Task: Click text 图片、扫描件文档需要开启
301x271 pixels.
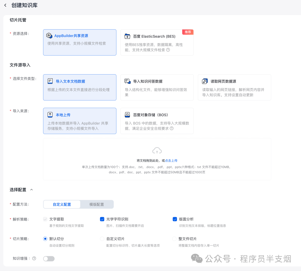Action: [125, 226]
